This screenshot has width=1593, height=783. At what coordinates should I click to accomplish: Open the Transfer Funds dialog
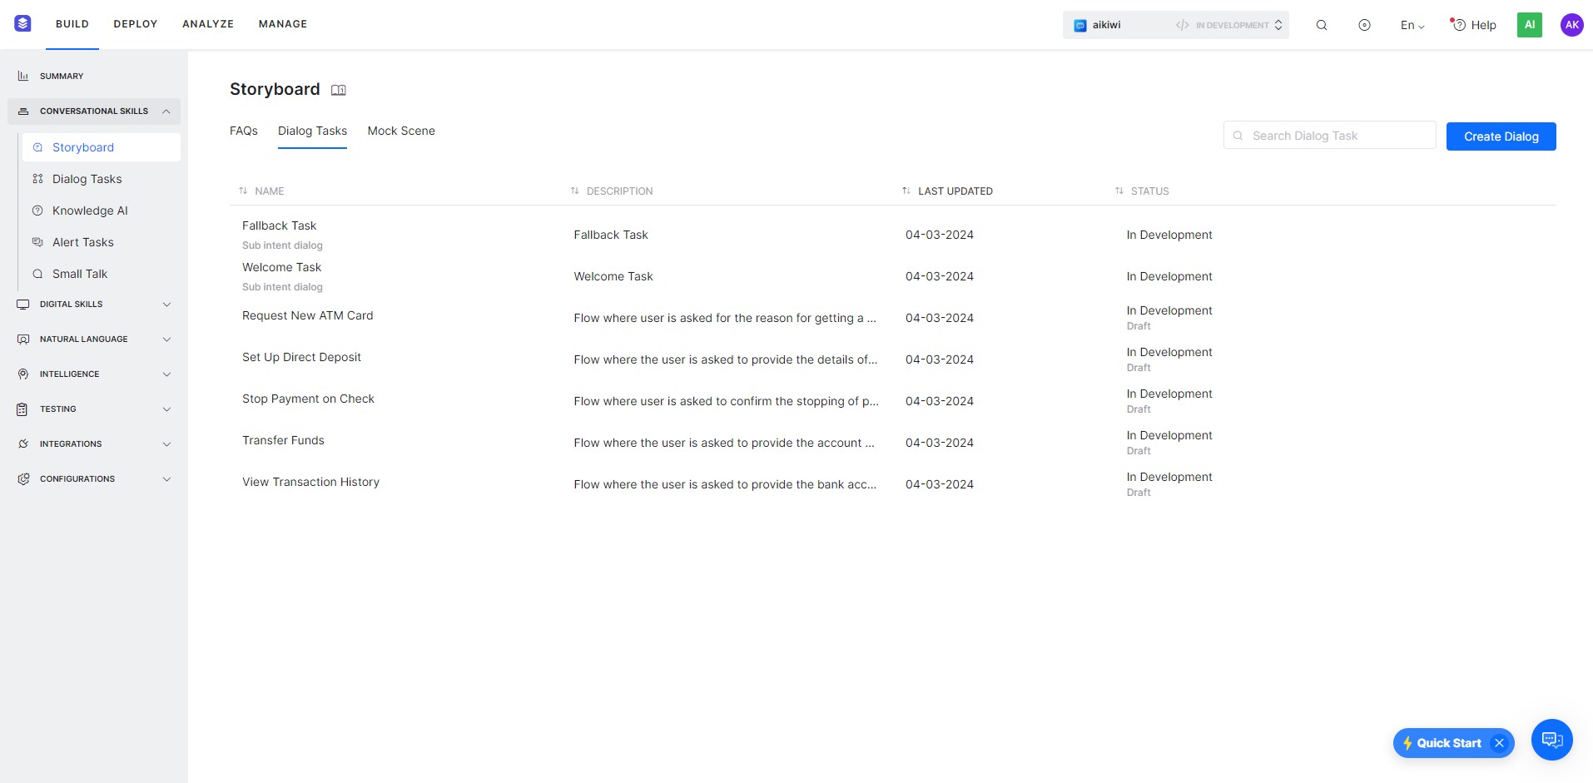[x=283, y=440]
